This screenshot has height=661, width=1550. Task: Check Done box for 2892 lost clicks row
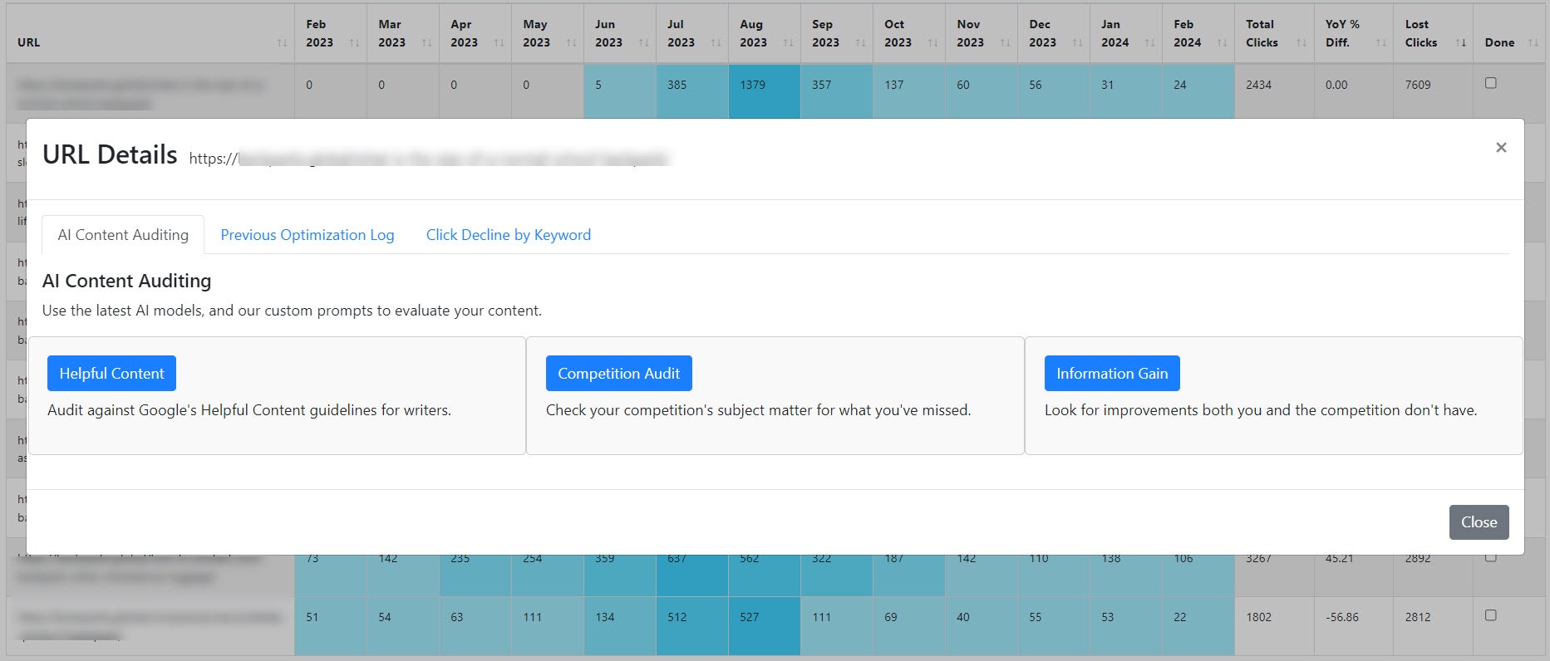[x=1491, y=557]
